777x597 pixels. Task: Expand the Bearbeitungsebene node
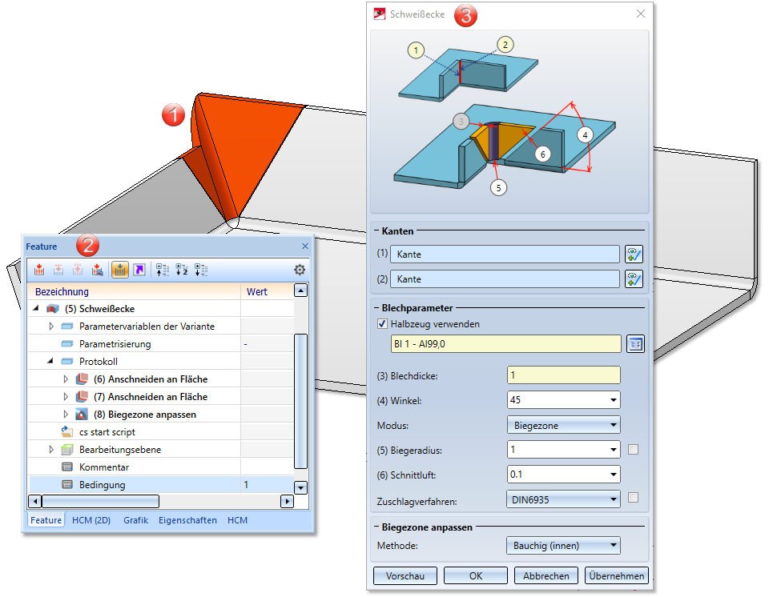coord(51,450)
